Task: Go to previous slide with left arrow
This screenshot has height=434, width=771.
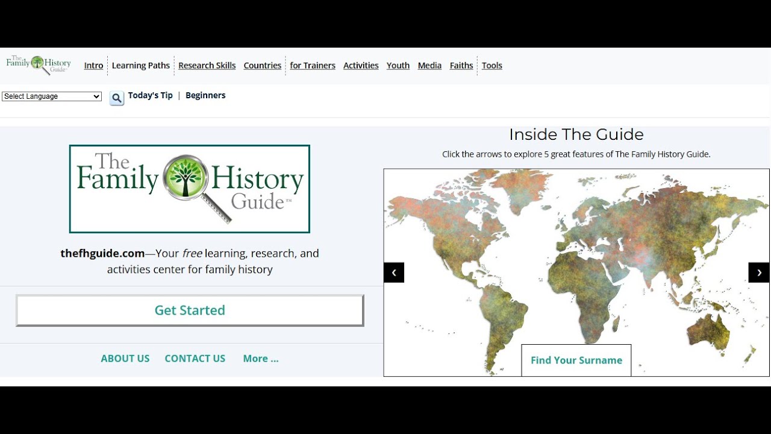Action: pyautogui.click(x=394, y=272)
